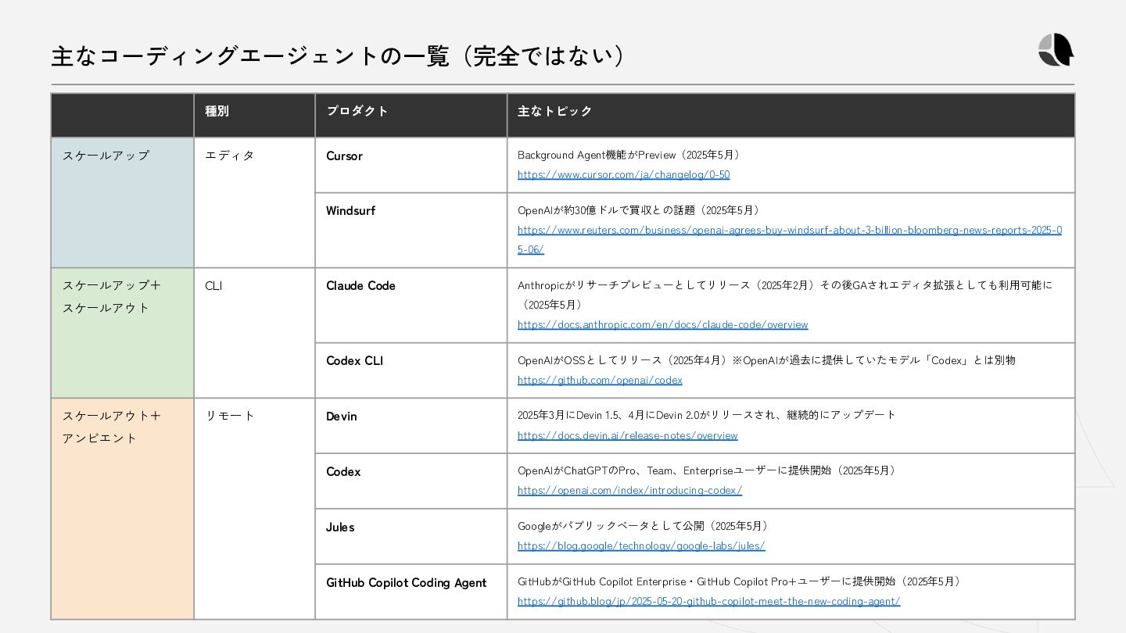Click the OpenAIがOSSとしてリリース description text
The image size is (1126, 633).
(x=766, y=360)
